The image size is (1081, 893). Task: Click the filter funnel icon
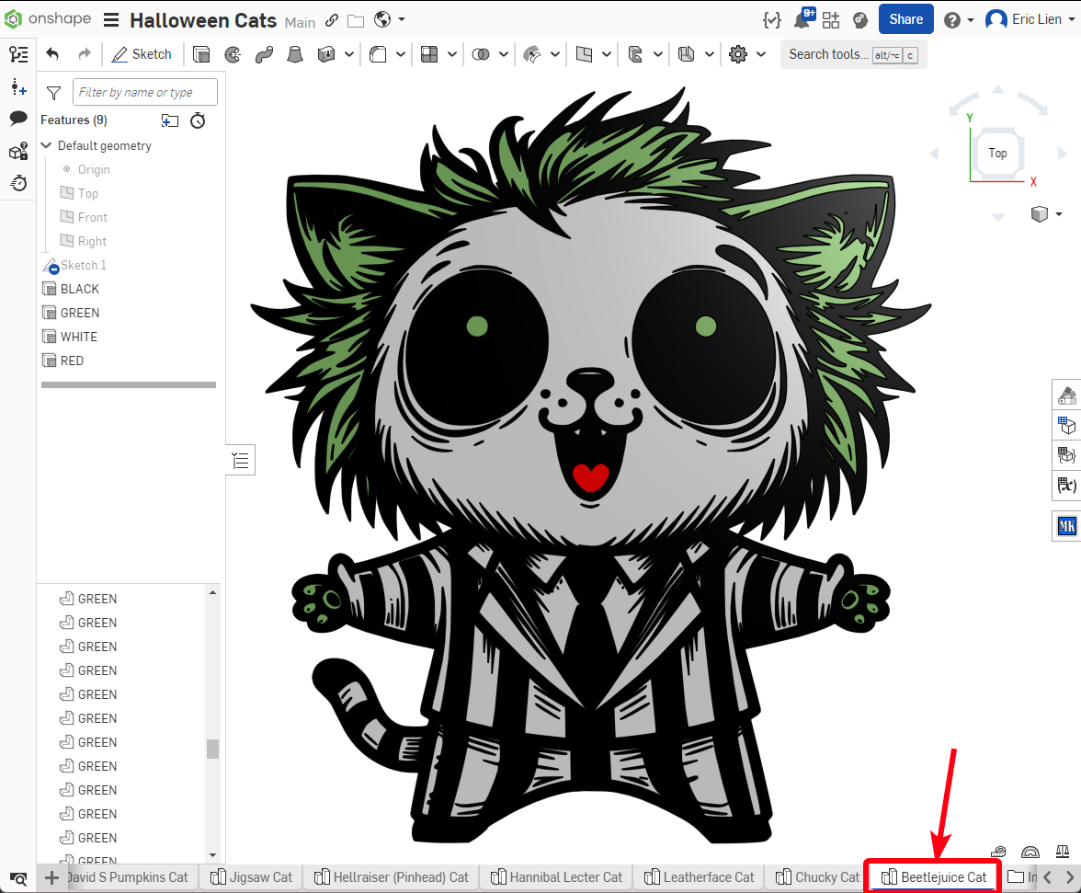53,92
